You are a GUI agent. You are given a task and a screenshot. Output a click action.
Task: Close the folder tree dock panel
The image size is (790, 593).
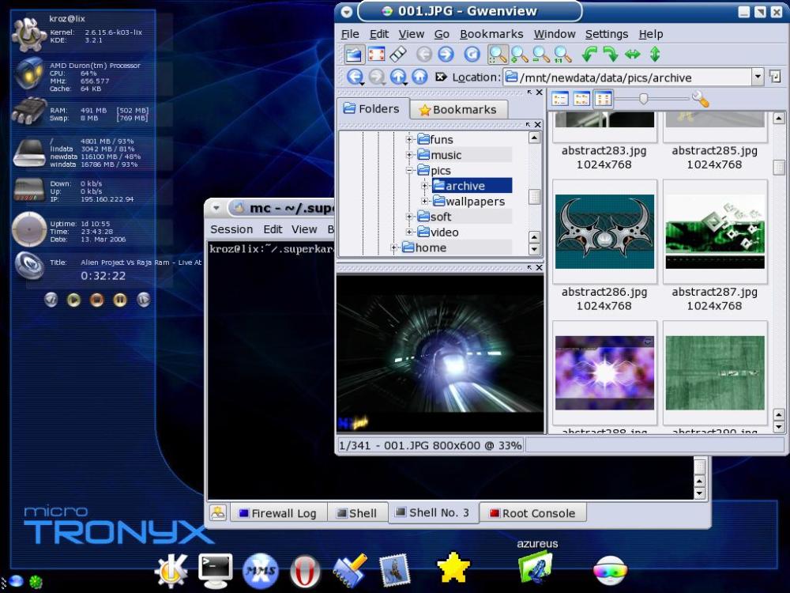click(x=537, y=125)
